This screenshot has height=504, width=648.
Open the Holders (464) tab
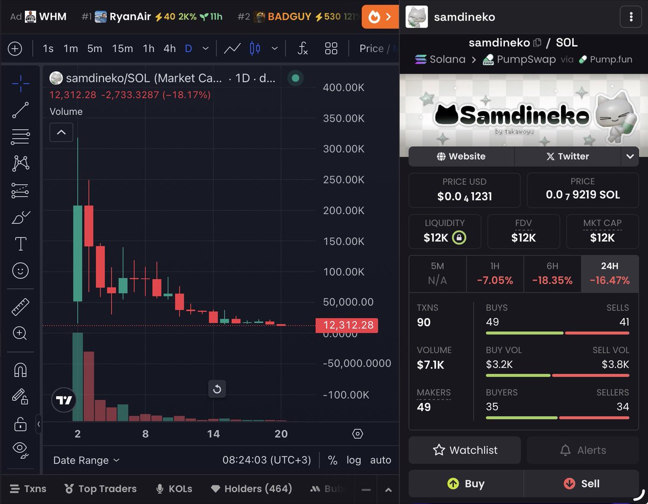[x=251, y=489]
